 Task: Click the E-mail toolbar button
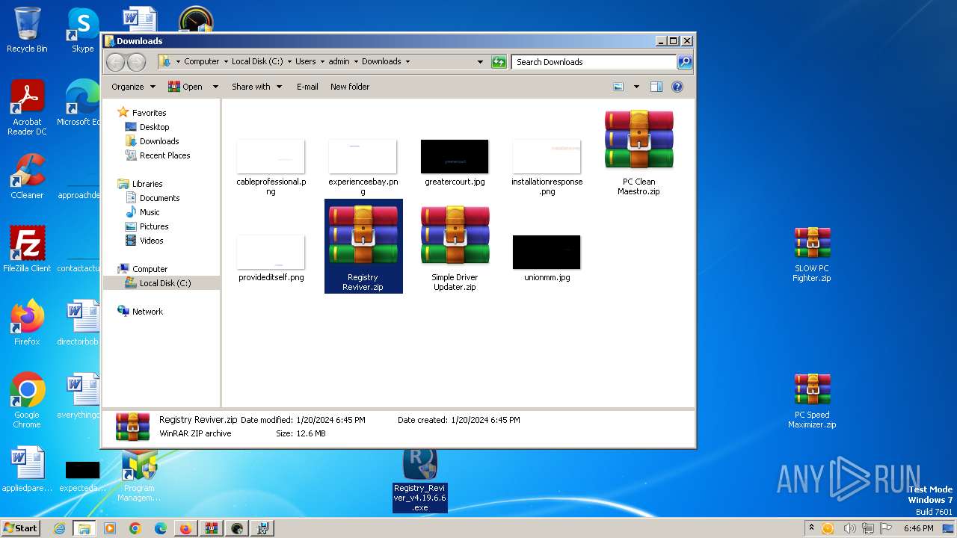tap(307, 87)
